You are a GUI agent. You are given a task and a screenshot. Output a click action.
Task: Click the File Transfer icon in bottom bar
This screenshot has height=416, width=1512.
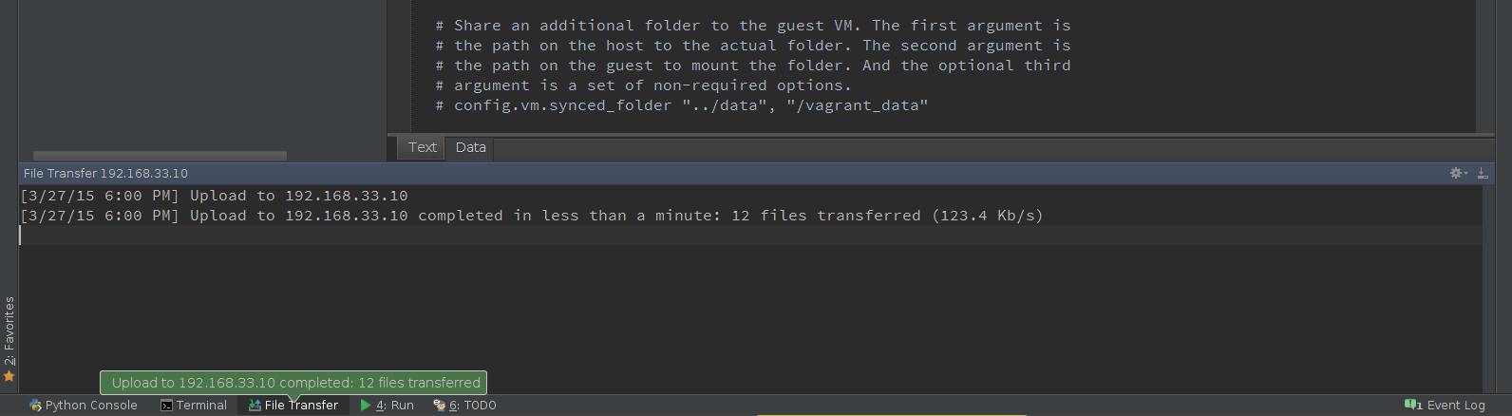255,406
